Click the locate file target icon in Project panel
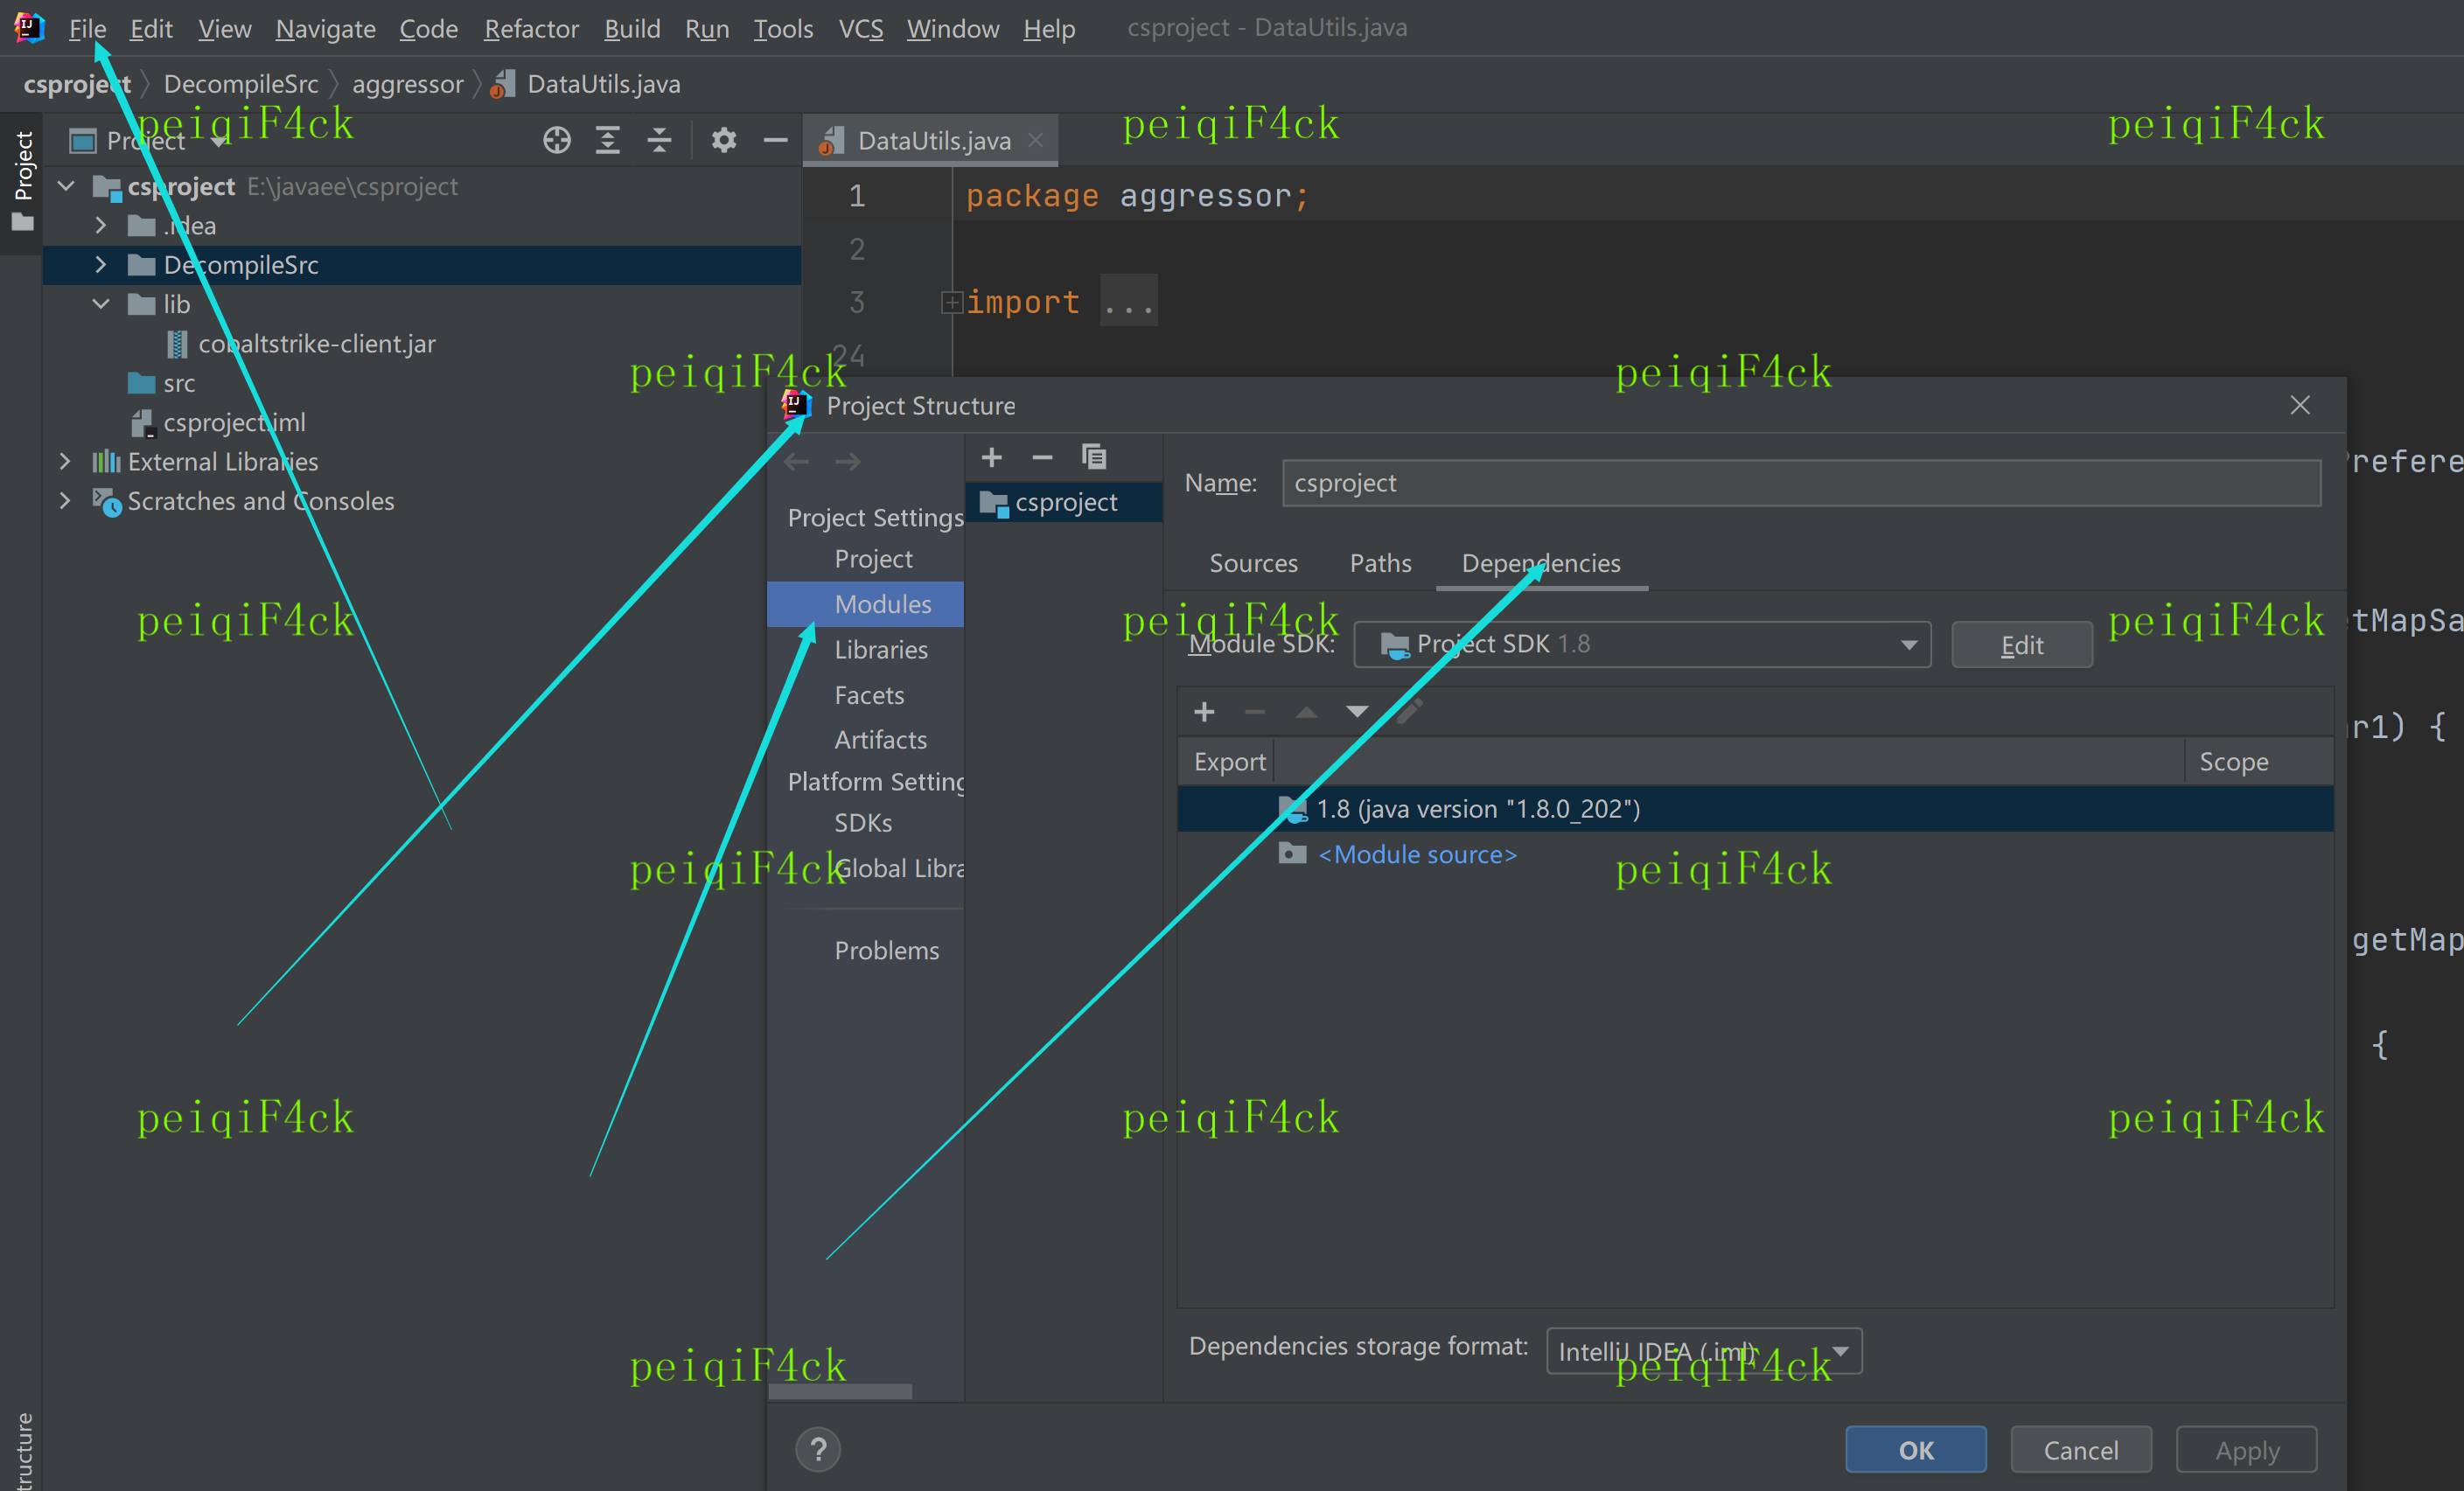The image size is (2464, 1491). pos(557,141)
